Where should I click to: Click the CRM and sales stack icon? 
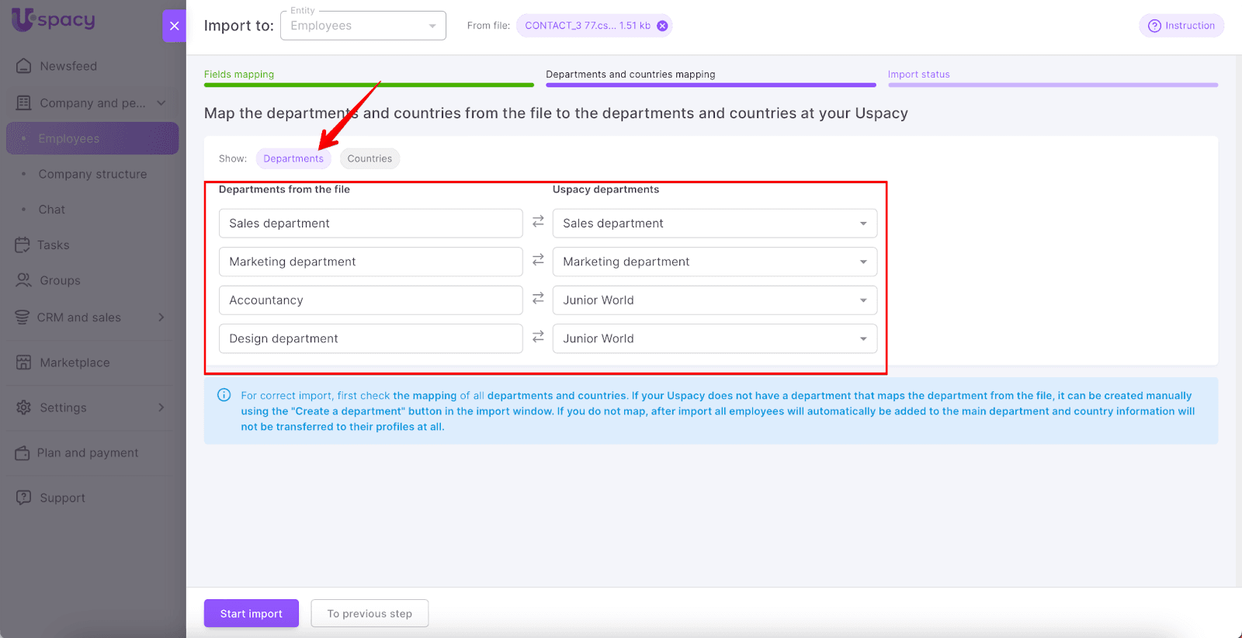[23, 317]
